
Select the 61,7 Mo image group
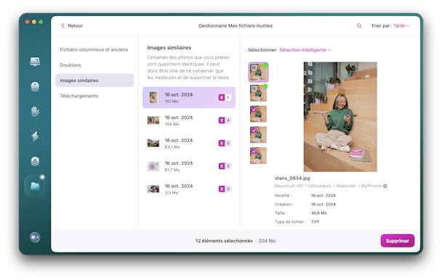[x=189, y=166]
